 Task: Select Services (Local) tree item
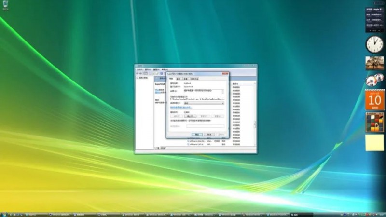tap(143, 78)
